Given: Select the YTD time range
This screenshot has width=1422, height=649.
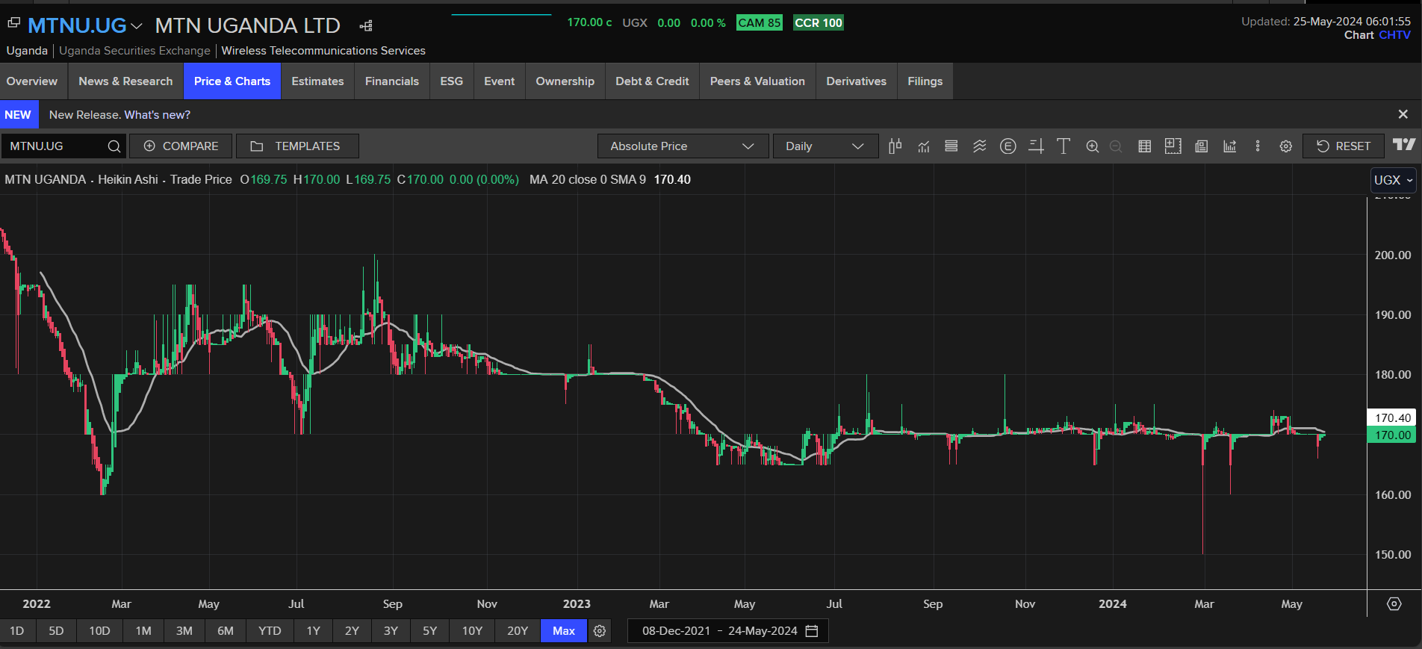Looking at the screenshot, I should pos(270,631).
